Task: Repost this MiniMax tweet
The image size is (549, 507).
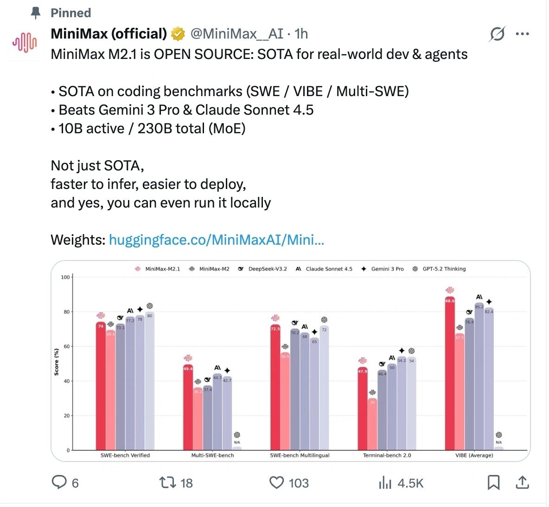Action: [x=166, y=482]
